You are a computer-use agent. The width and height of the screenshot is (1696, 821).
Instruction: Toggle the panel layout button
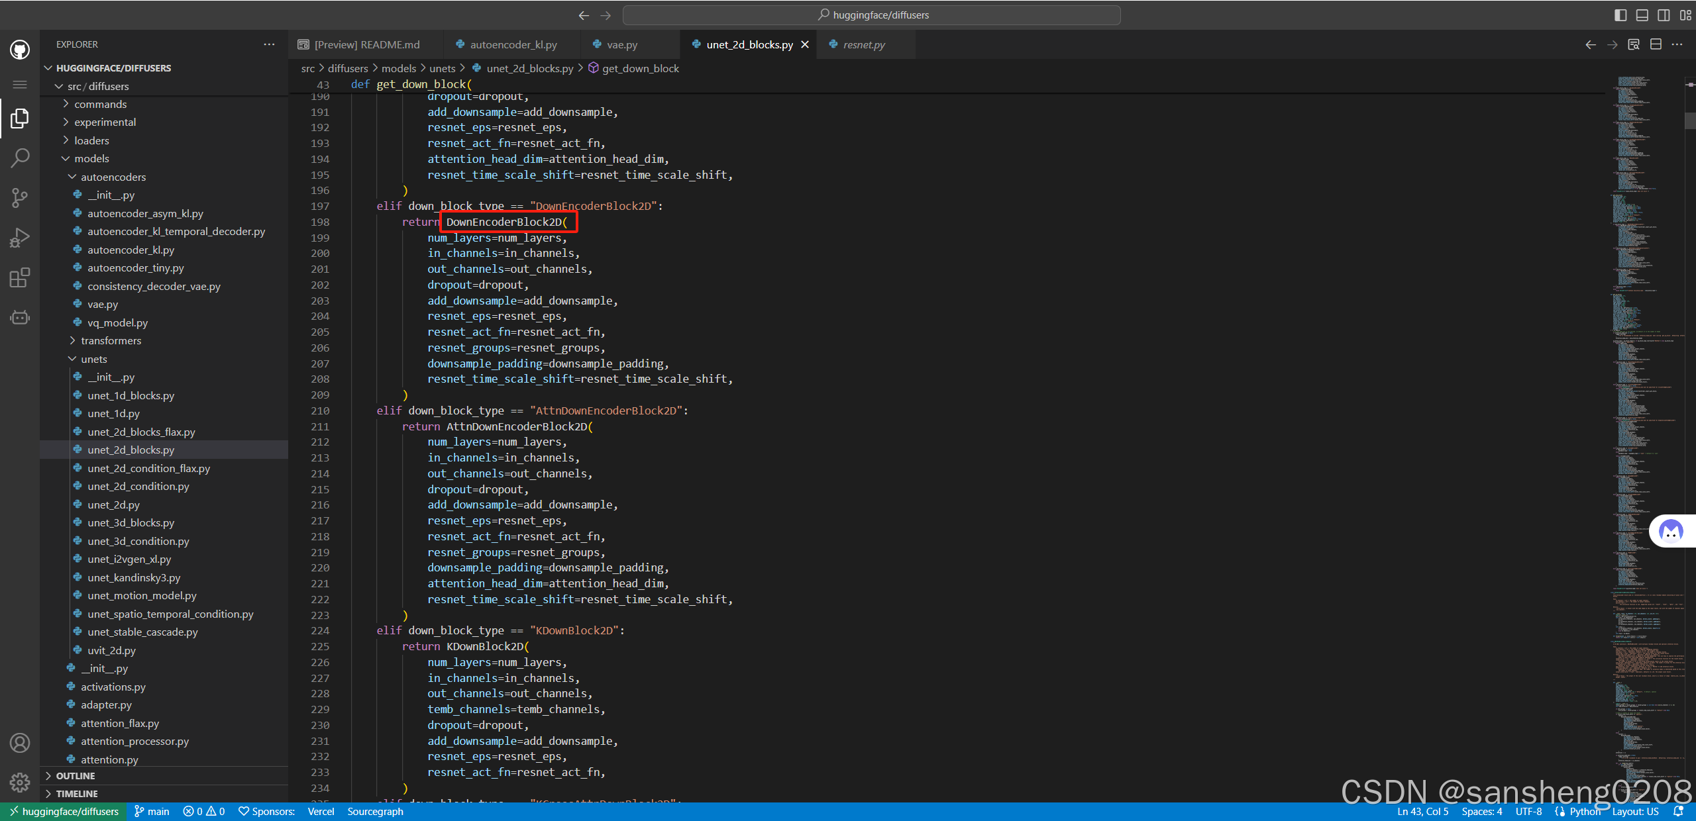pyautogui.click(x=1642, y=15)
